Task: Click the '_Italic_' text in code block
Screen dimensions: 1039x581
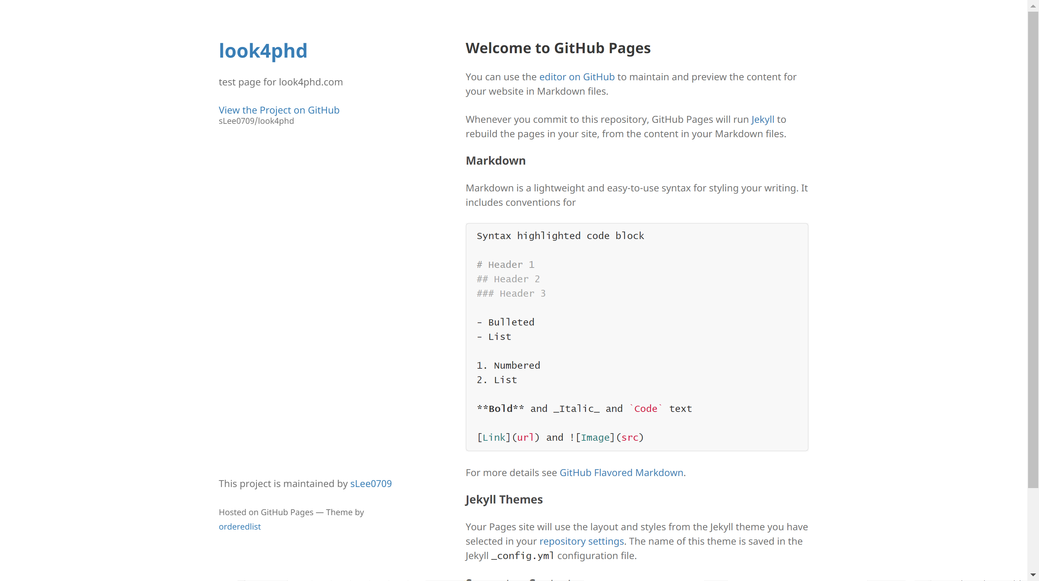Action: click(x=576, y=409)
